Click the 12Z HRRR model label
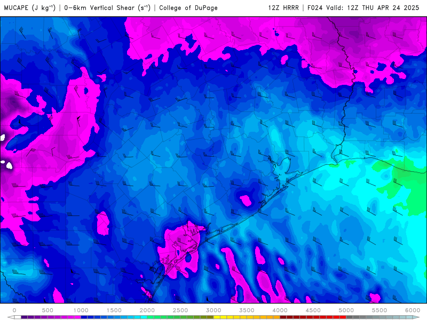Screen dimensions: 427x320 click(283, 8)
